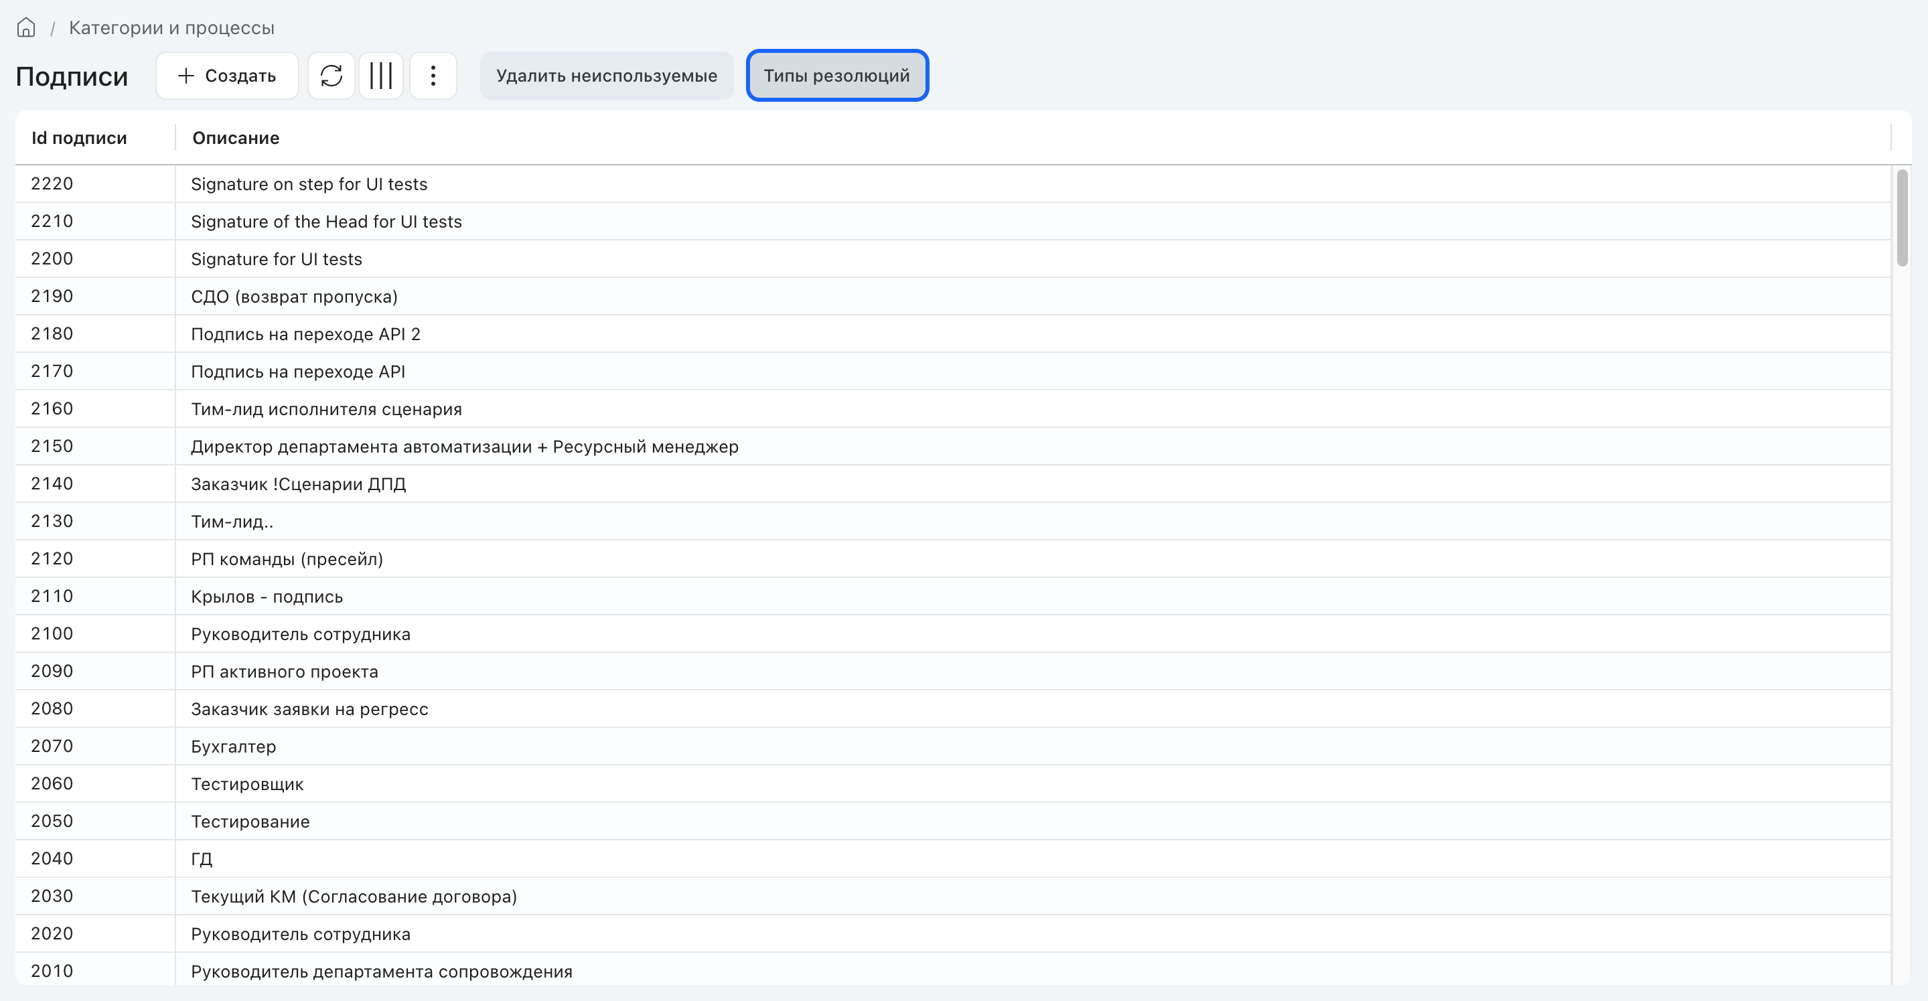
Task: Open the three-dot more options menu
Action: [x=433, y=76]
